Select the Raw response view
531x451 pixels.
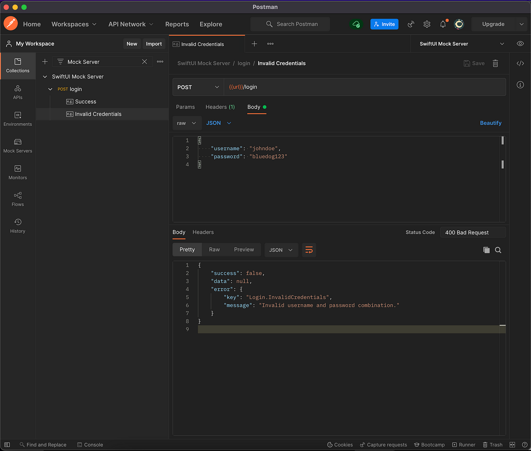point(214,250)
